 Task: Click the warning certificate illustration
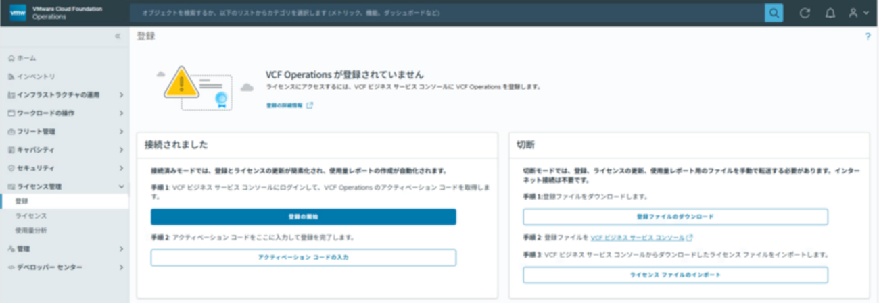click(x=204, y=88)
